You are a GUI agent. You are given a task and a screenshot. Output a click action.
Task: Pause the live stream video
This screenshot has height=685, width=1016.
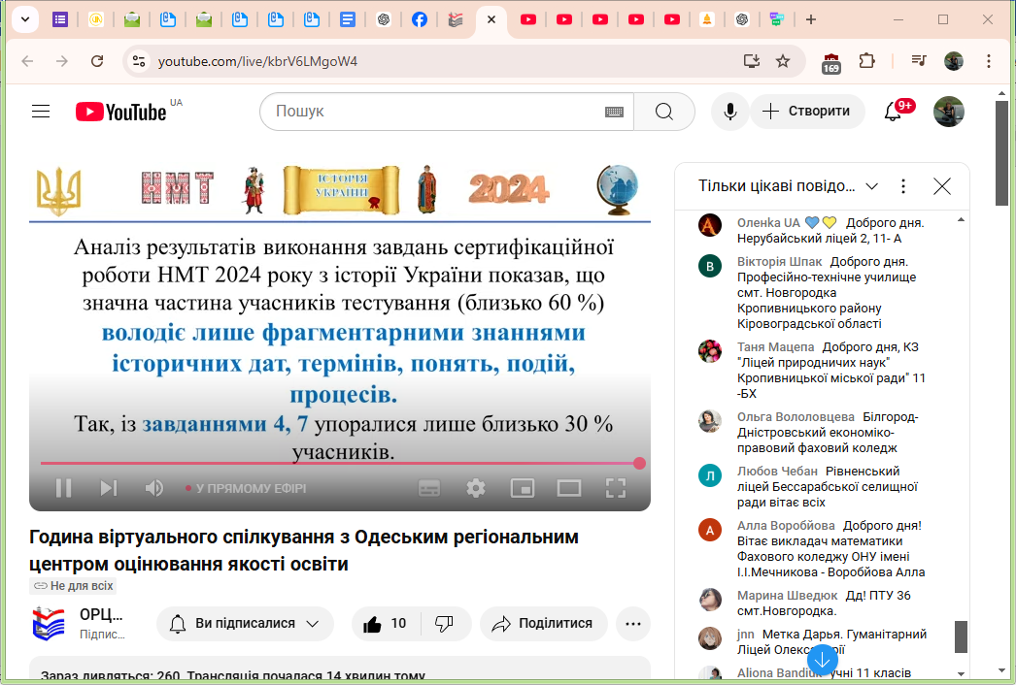(63, 488)
